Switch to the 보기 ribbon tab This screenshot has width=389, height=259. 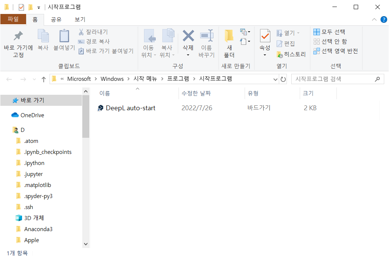pos(80,19)
